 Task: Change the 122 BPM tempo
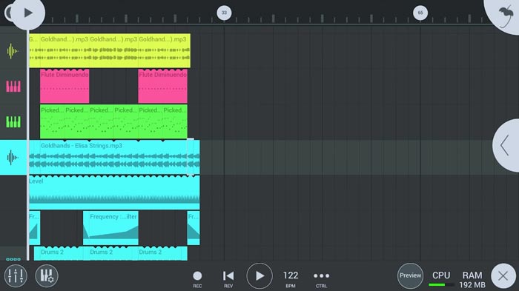click(291, 278)
